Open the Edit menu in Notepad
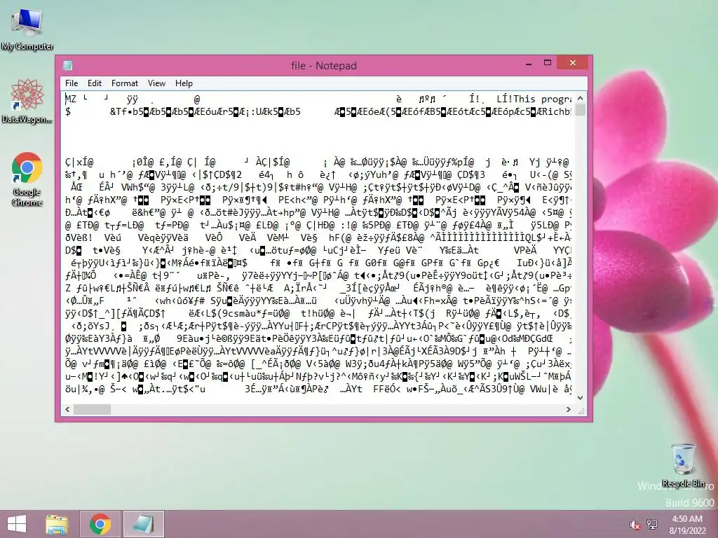718x538 pixels. [x=95, y=83]
